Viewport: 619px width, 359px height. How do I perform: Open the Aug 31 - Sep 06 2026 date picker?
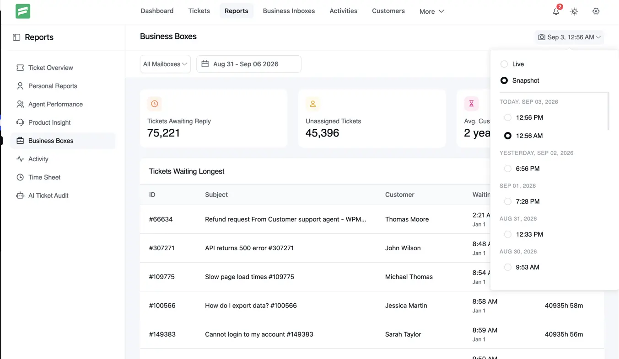(249, 64)
